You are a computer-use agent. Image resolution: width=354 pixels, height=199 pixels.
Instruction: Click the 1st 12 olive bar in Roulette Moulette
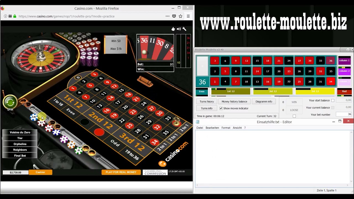click(x=231, y=91)
